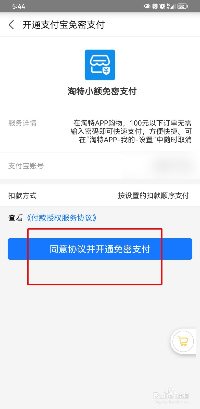
Task: Tap the NFC status bar icon
Action: [155, 6]
